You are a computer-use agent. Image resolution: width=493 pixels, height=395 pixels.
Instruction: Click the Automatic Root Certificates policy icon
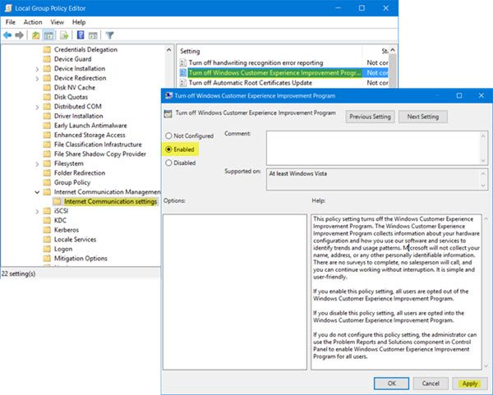[183, 83]
